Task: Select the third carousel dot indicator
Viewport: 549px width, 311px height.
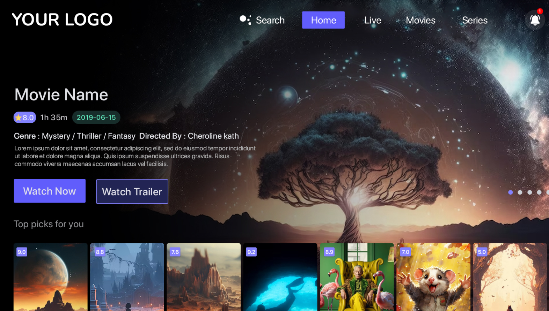Action: pyautogui.click(x=530, y=192)
